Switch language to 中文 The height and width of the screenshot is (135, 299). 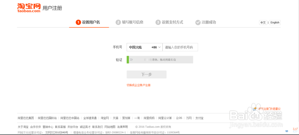coord(263,22)
